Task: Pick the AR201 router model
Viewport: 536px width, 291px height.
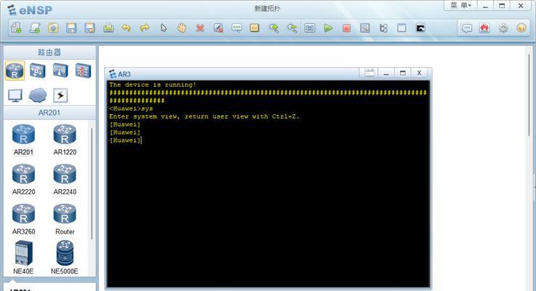Action: point(23,140)
